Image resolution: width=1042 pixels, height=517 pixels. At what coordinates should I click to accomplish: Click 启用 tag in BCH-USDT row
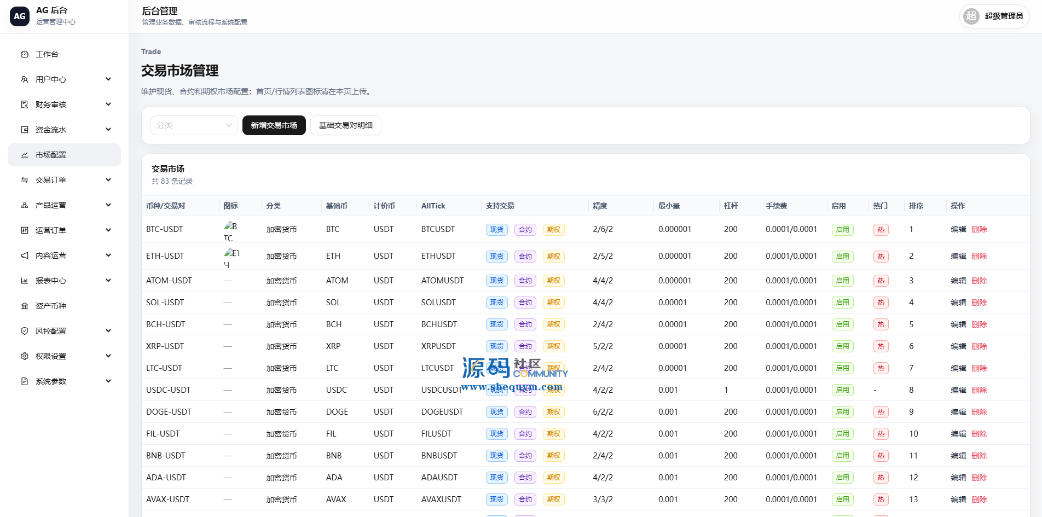click(843, 324)
